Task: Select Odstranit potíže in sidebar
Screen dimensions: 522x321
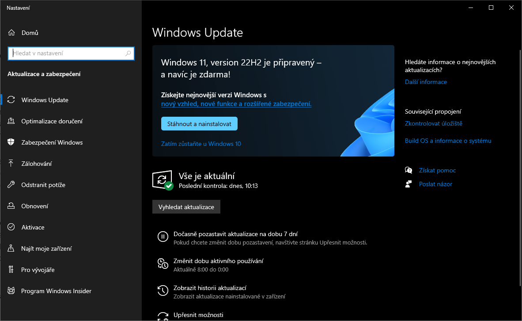Action: (71, 185)
